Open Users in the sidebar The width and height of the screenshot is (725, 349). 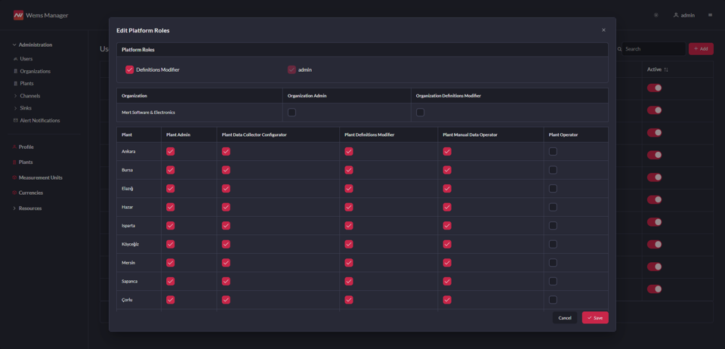[x=26, y=59]
